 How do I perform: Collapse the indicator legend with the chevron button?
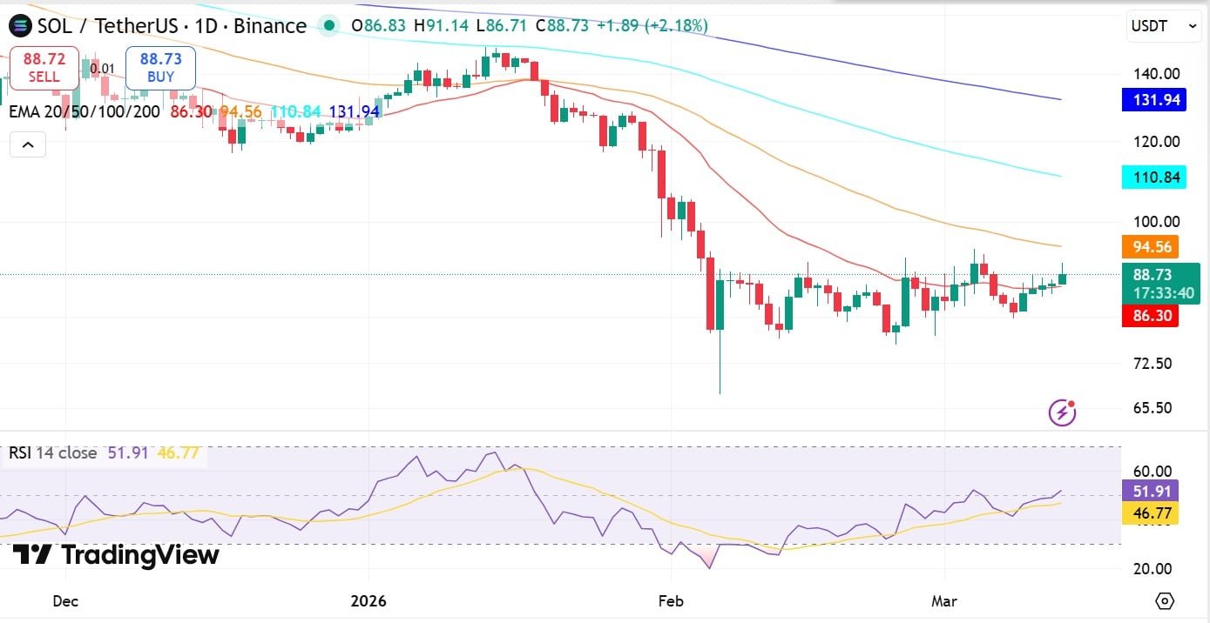pyautogui.click(x=27, y=144)
